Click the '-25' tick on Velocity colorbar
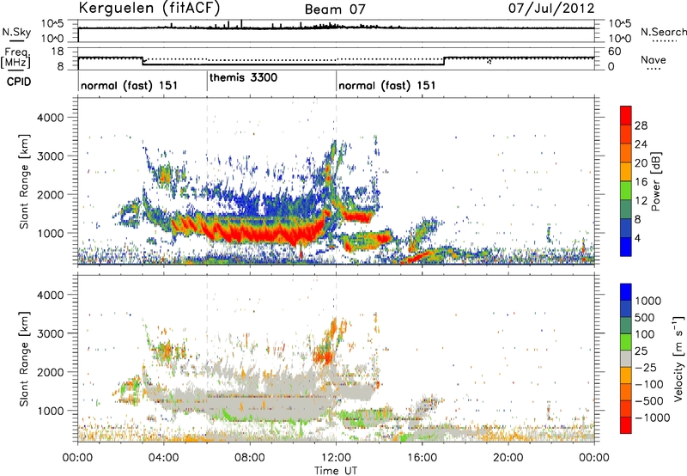The width and height of the screenshot is (687, 476). [x=646, y=367]
